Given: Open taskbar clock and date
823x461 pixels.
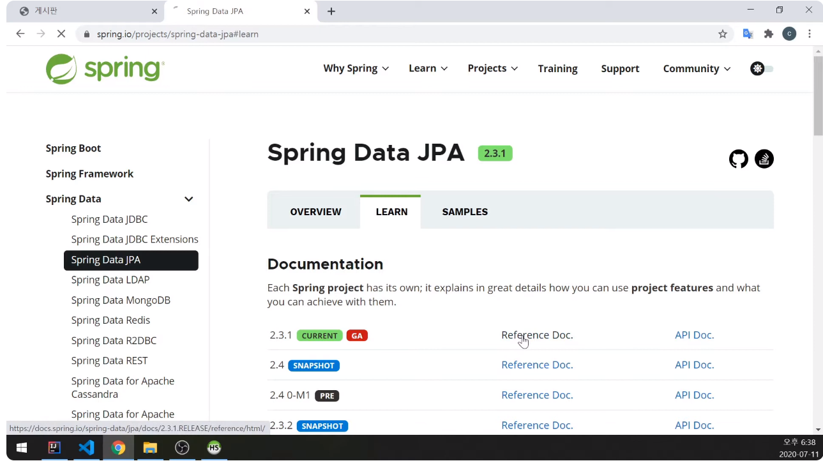Looking at the screenshot, I should [x=798, y=448].
